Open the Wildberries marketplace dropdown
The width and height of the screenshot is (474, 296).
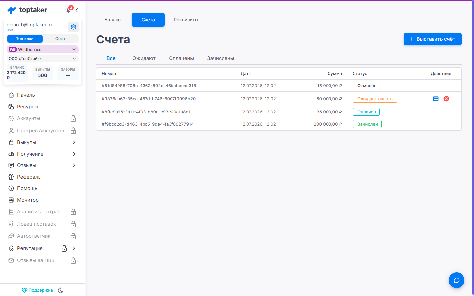tap(42, 49)
